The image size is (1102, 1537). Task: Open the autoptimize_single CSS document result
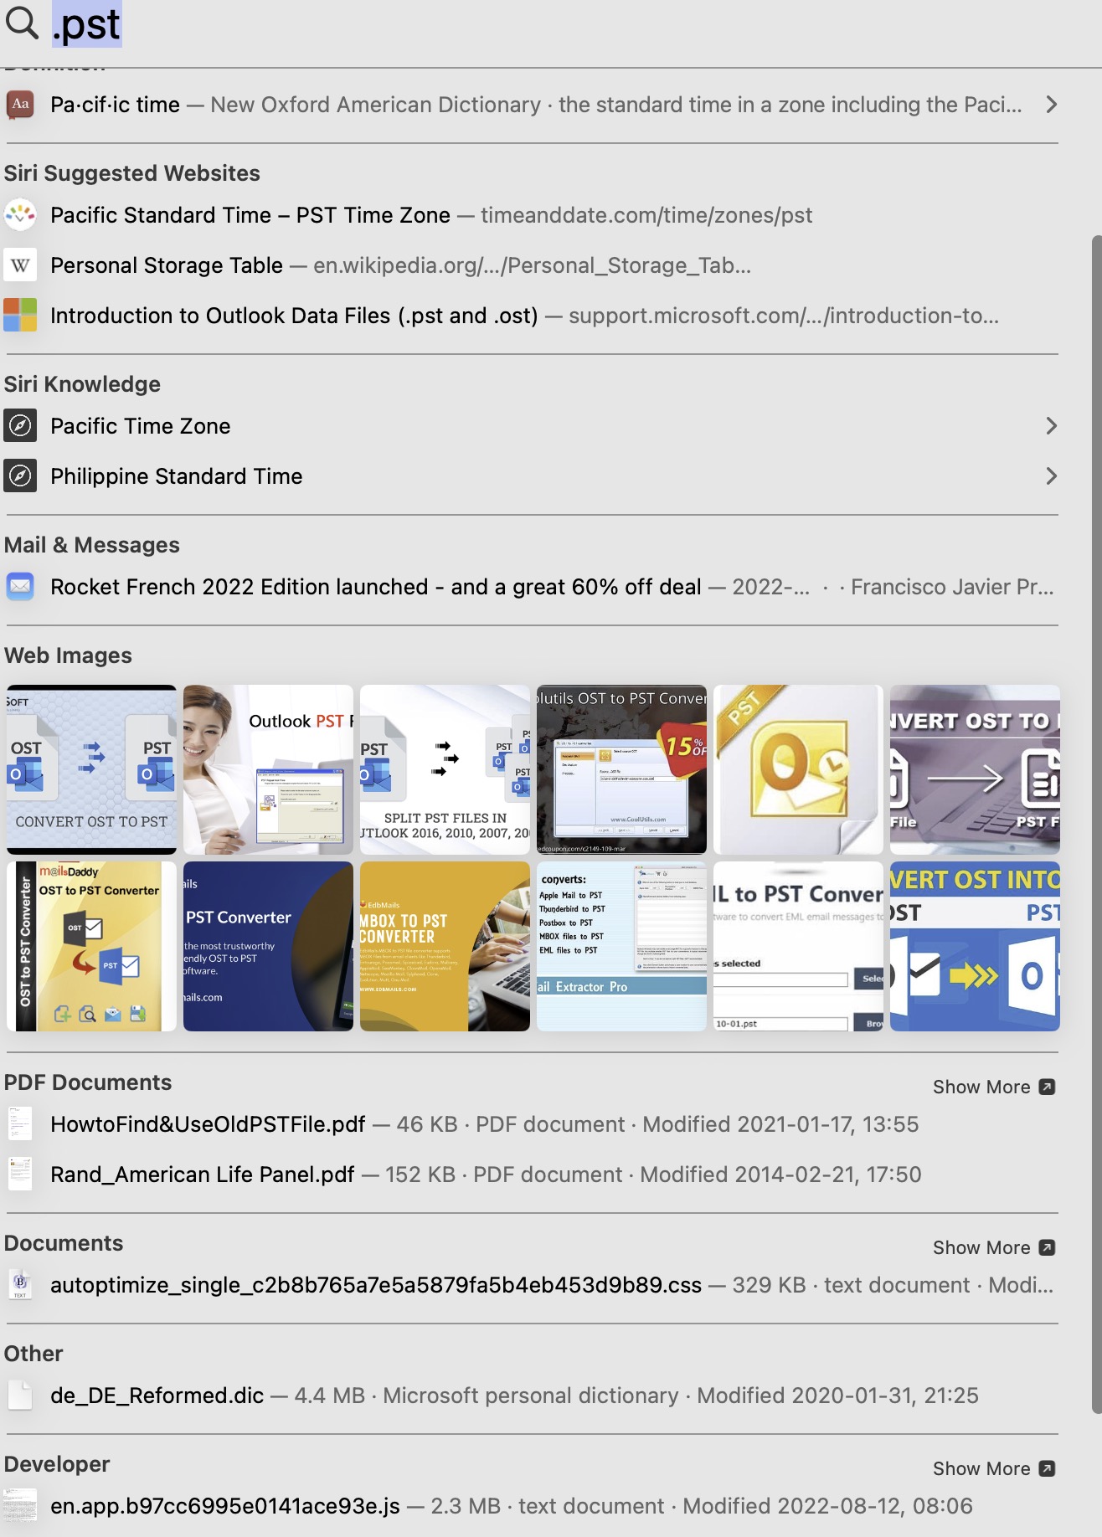click(x=531, y=1285)
